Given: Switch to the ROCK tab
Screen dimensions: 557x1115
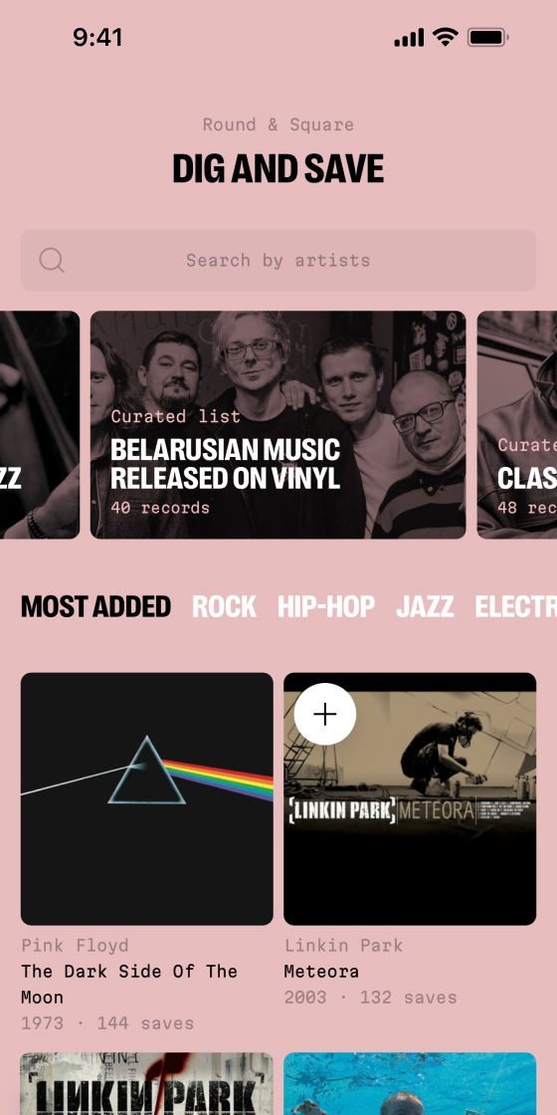Looking at the screenshot, I should click(x=224, y=606).
